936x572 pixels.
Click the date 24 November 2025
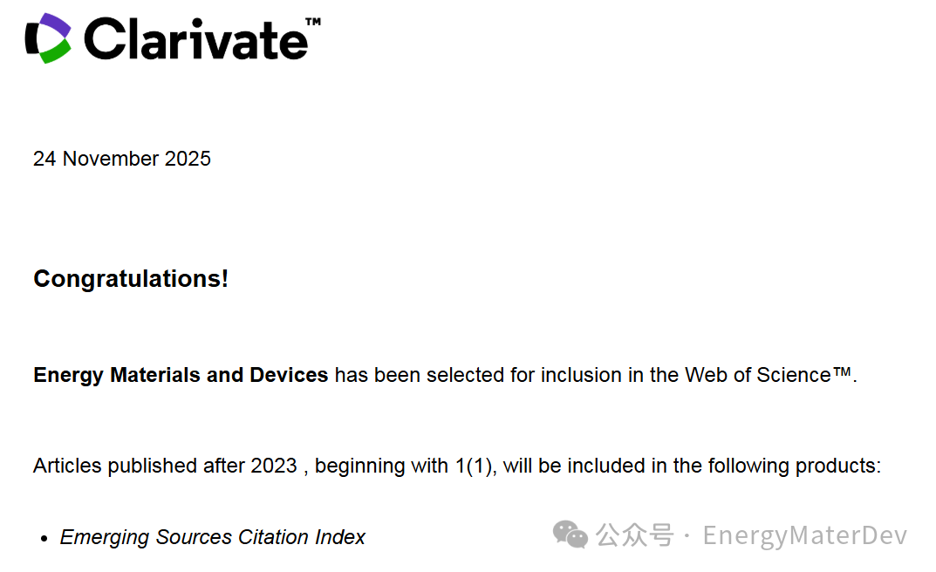[122, 159]
